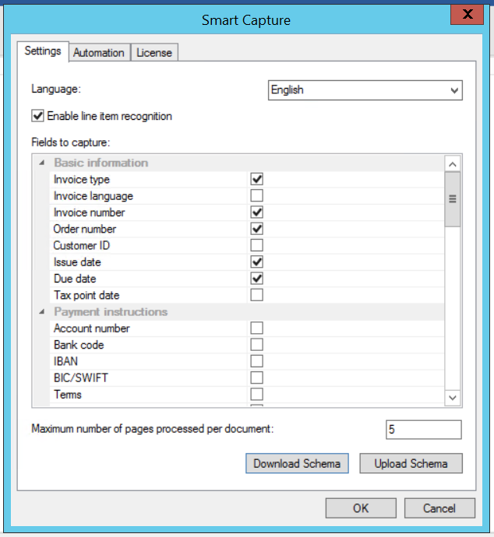Click the Cancel button
494x537 pixels.
(439, 508)
